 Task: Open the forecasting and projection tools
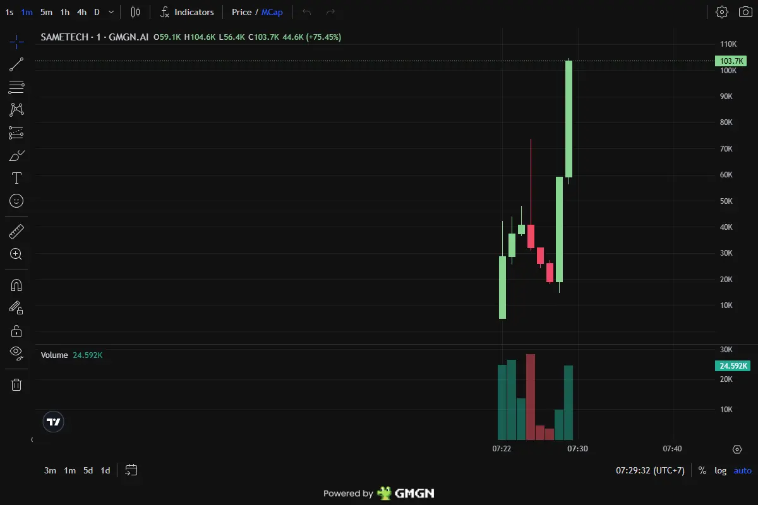[16, 133]
